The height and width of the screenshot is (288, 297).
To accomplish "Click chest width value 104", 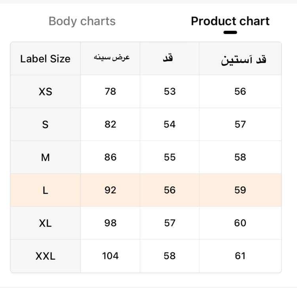I will click(x=110, y=256).
